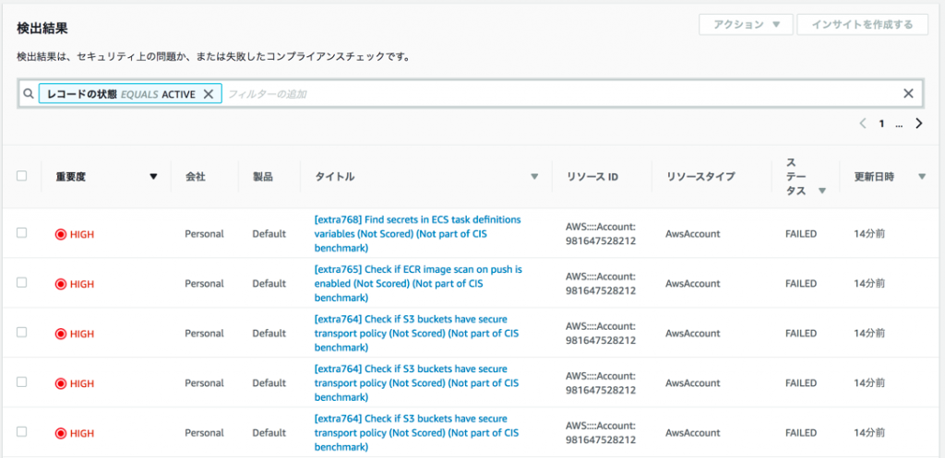
Task: Toggle the select-all checkbox in table header
Action: point(22,176)
